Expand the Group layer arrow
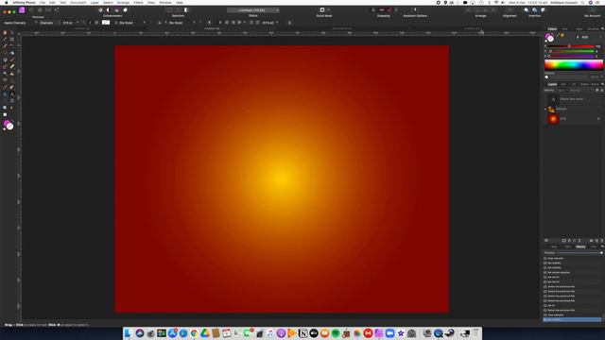605x340 pixels. tap(545, 110)
